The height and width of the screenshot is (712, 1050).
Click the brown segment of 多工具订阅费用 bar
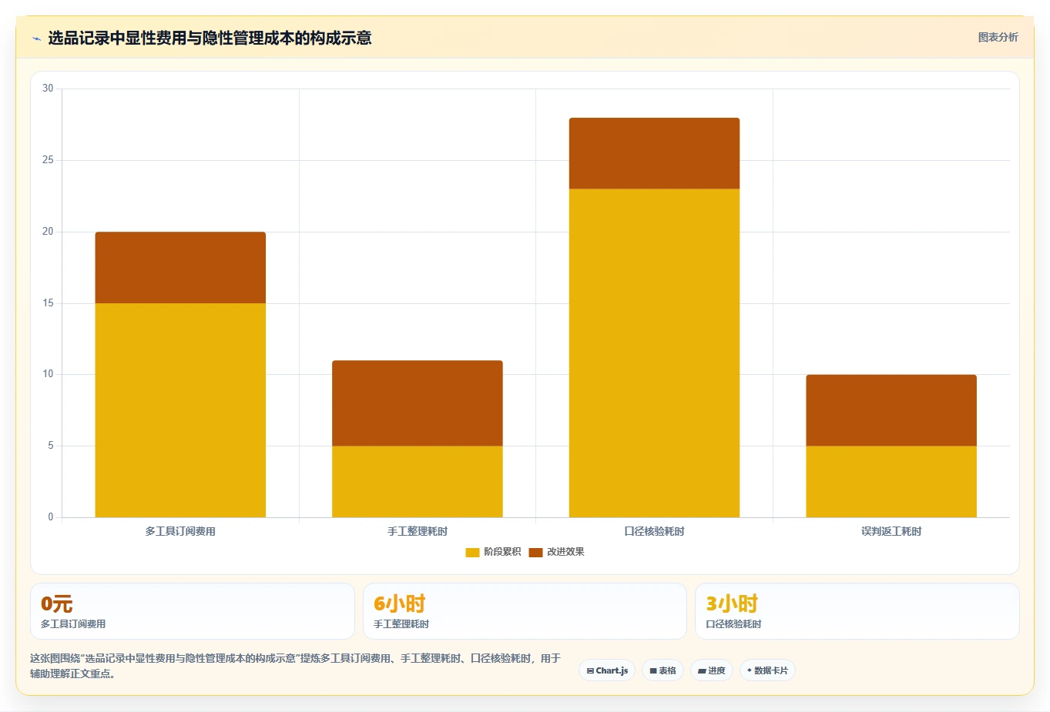click(x=180, y=268)
